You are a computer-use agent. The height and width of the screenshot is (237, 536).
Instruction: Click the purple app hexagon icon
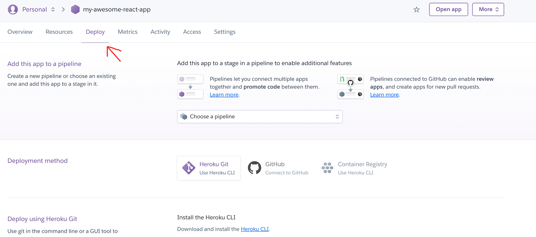tap(75, 9)
